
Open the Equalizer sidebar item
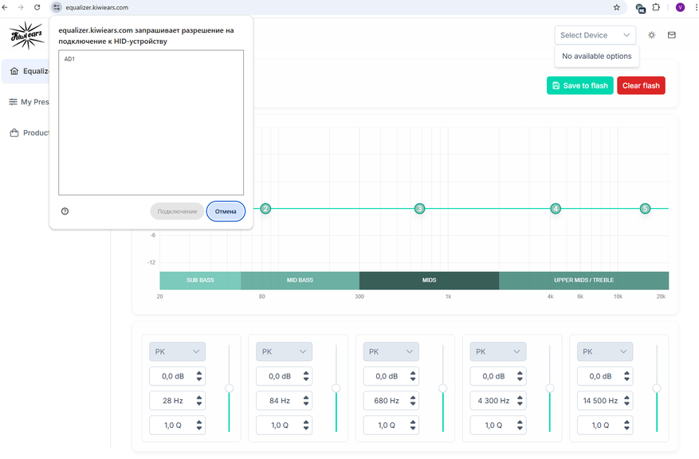(26, 71)
